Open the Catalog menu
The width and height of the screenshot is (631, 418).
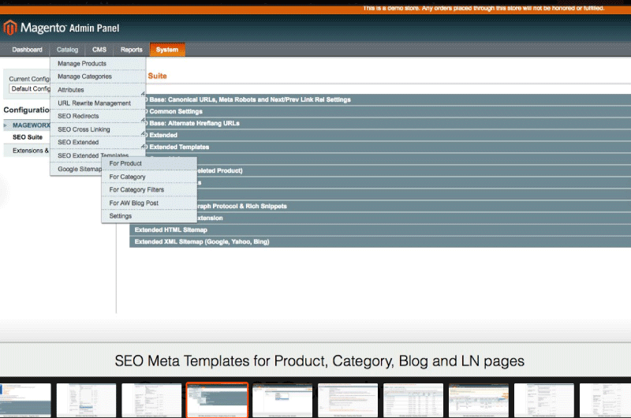tap(67, 50)
